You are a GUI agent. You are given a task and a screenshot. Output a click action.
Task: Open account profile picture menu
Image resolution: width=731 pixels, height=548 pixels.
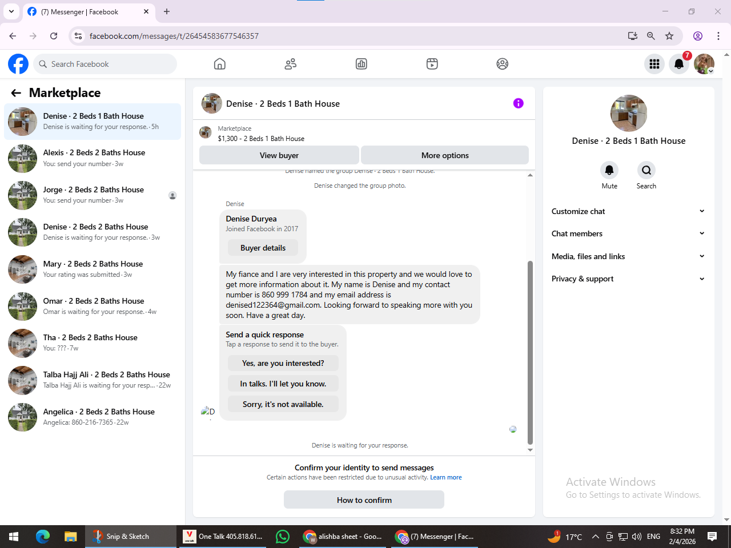pyautogui.click(x=704, y=64)
